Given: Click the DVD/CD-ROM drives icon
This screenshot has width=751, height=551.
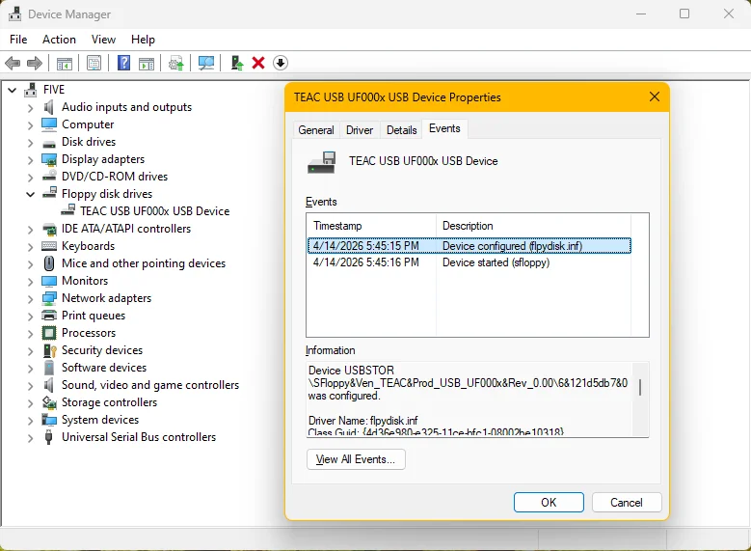Looking at the screenshot, I should tap(49, 177).
